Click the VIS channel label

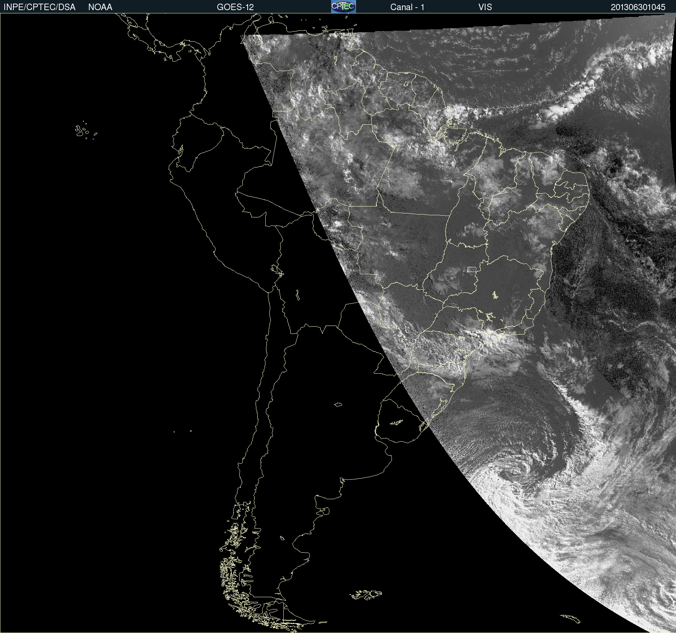point(485,7)
